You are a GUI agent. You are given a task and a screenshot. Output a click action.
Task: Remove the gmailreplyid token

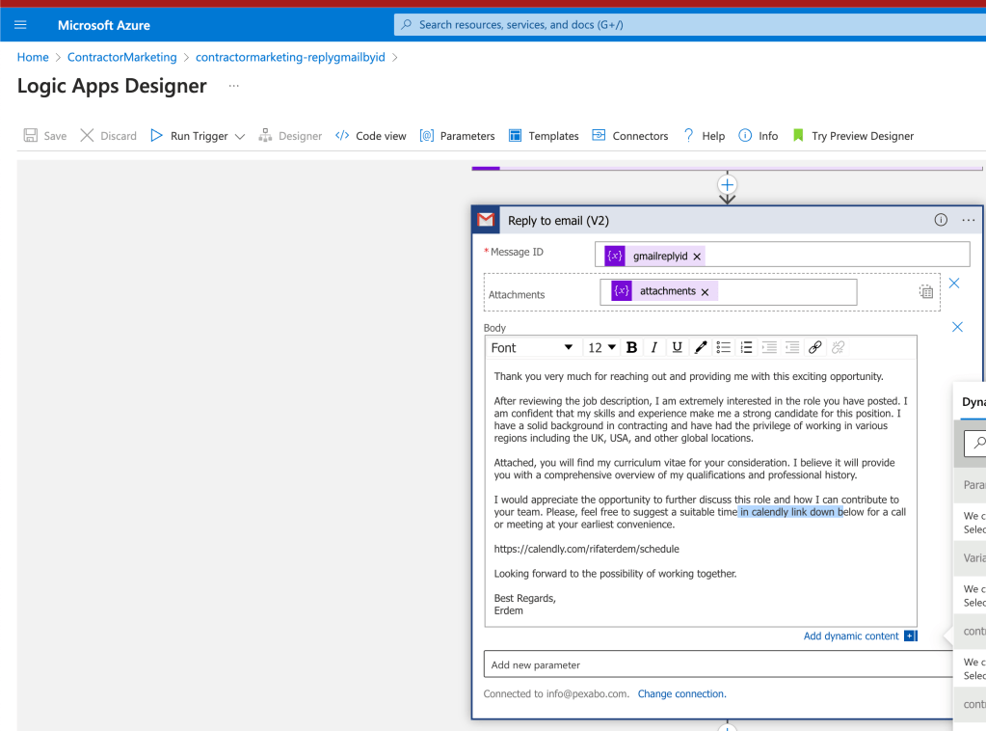[697, 257]
